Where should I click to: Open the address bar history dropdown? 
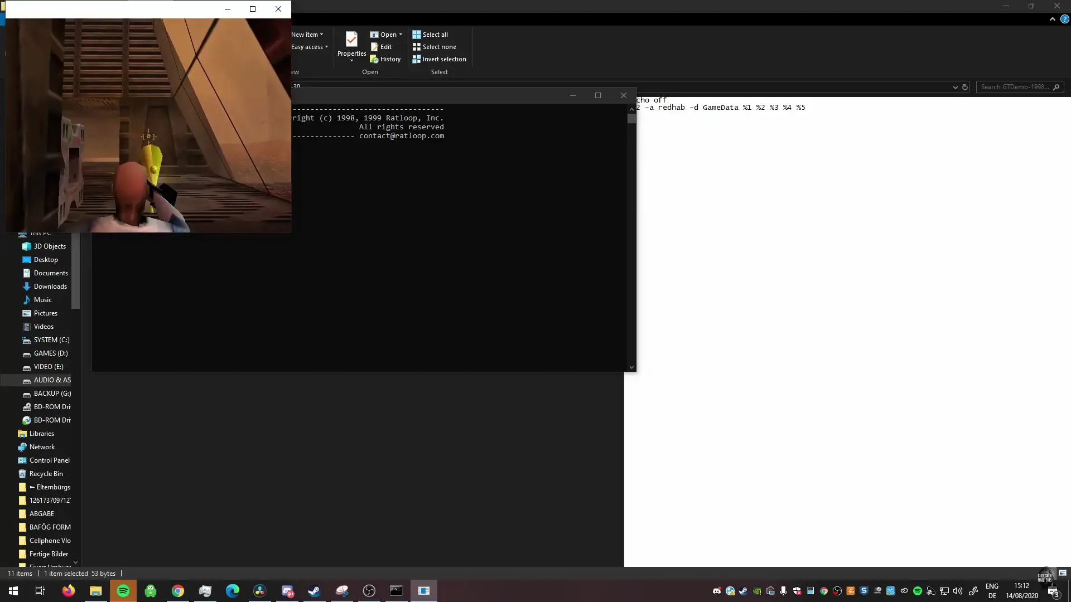[x=955, y=87]
